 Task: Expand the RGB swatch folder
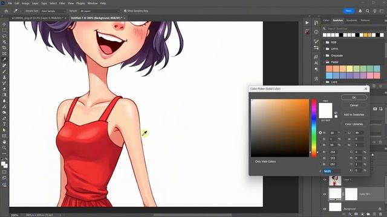pos(324,42)
